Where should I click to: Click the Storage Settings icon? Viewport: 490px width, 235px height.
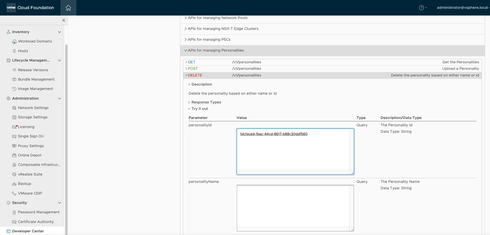(x=14, y=117)
